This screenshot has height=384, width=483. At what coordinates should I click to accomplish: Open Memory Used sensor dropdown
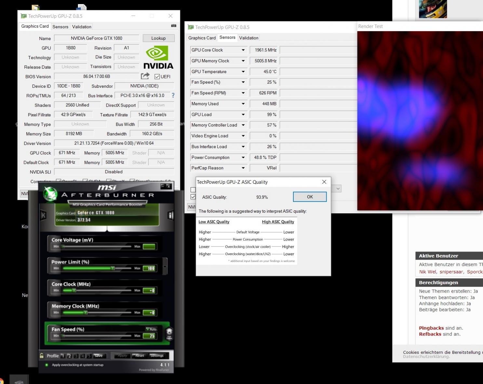pyautogui.click(x=243, y=104)
